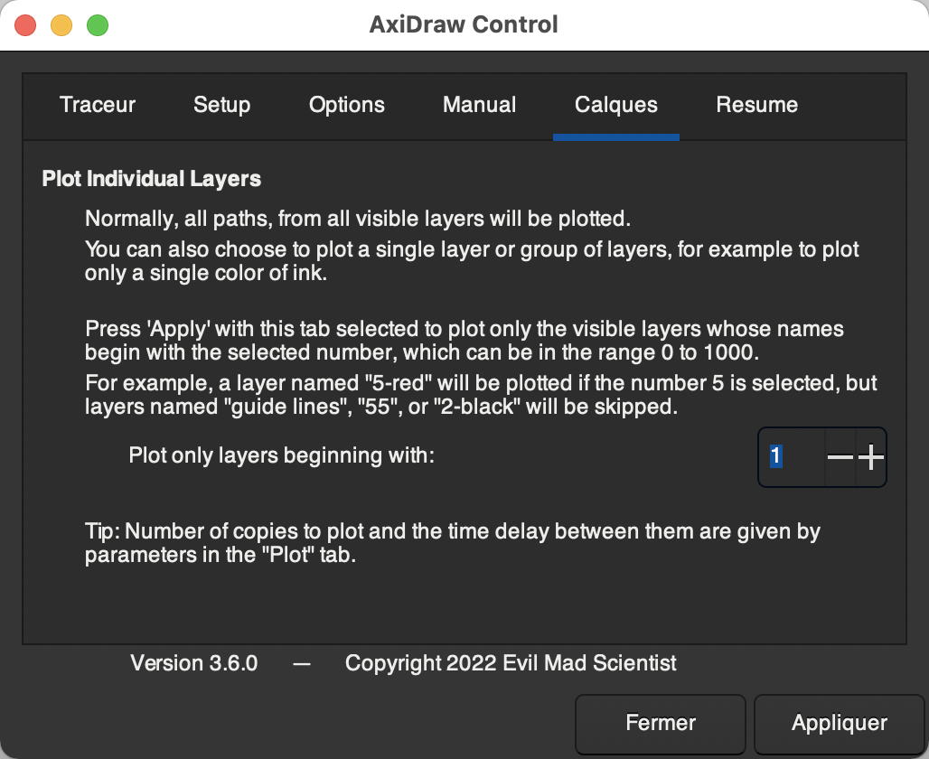Screen dimensions: 929x759
Task: Increase layer number with plus button
Action: click(870, 457)
